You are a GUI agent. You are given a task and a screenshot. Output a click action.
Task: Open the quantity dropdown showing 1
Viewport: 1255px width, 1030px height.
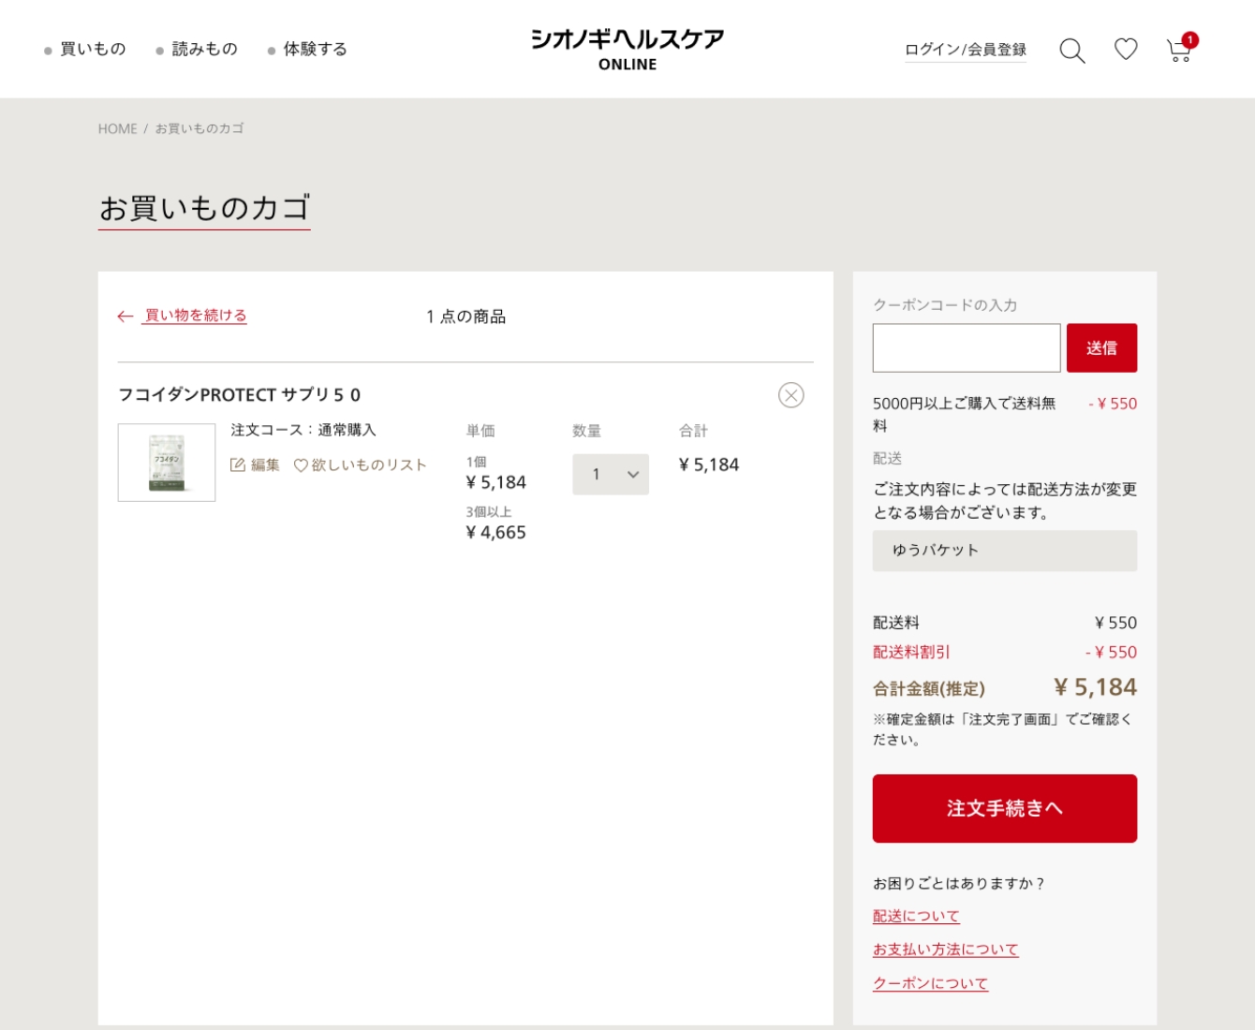pos(611,475)
